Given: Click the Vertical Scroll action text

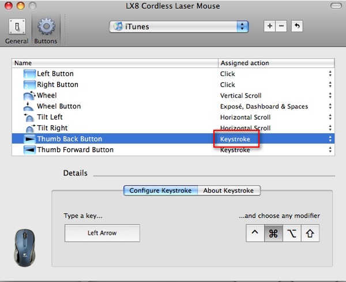Looking at the screenshot, I should (240, 96).
